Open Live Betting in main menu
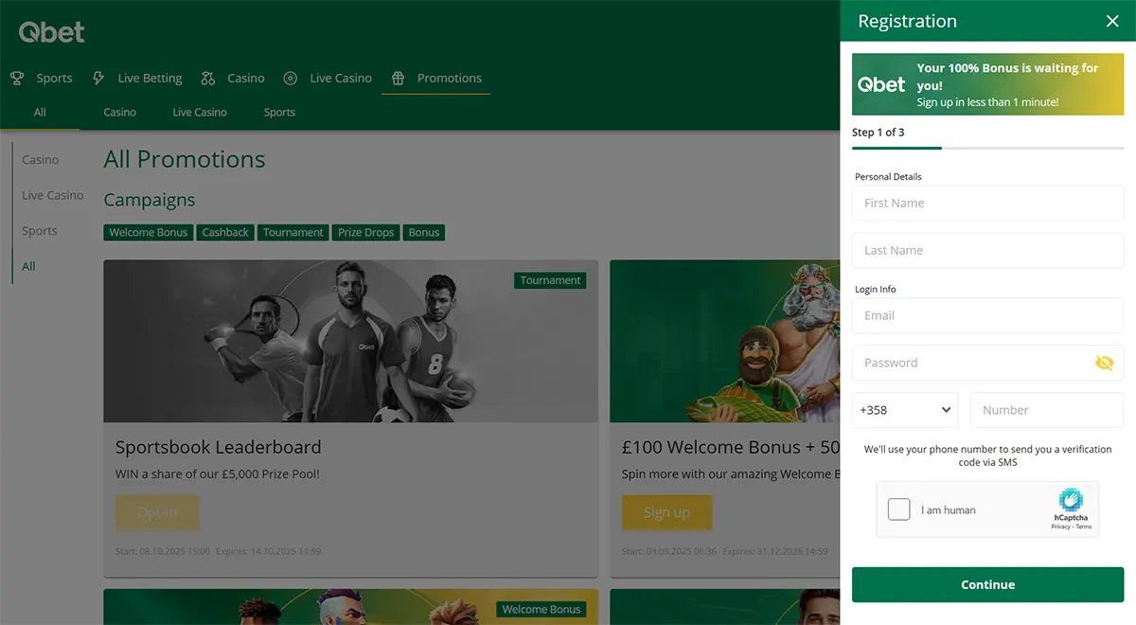 pyautogui.click(x=150, y=79)
